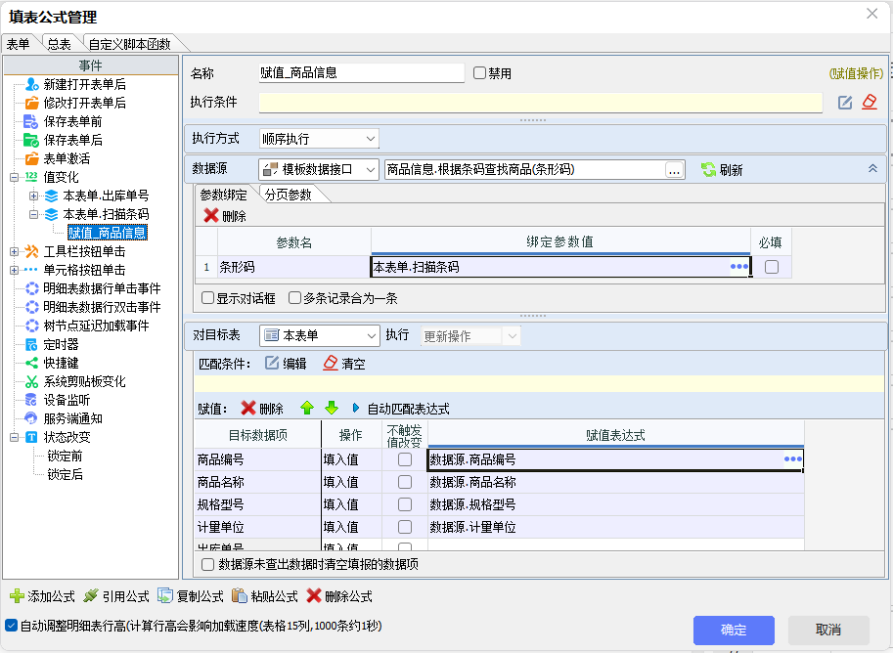Collapse the 值变化 tree node
Screen dimensions: 893x653
[15, 177]
